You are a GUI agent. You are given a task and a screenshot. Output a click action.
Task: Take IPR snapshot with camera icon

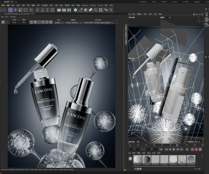tap(116, 22)
